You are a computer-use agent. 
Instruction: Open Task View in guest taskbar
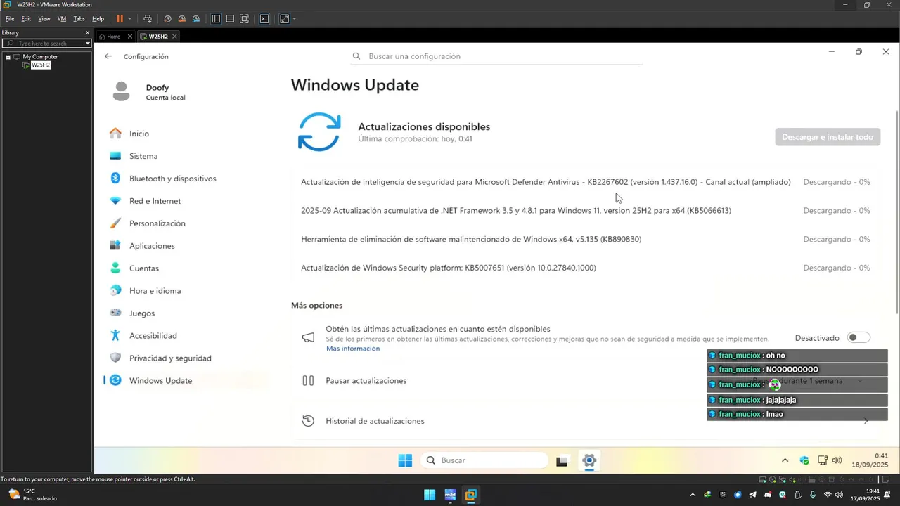(x=561, y=461)
